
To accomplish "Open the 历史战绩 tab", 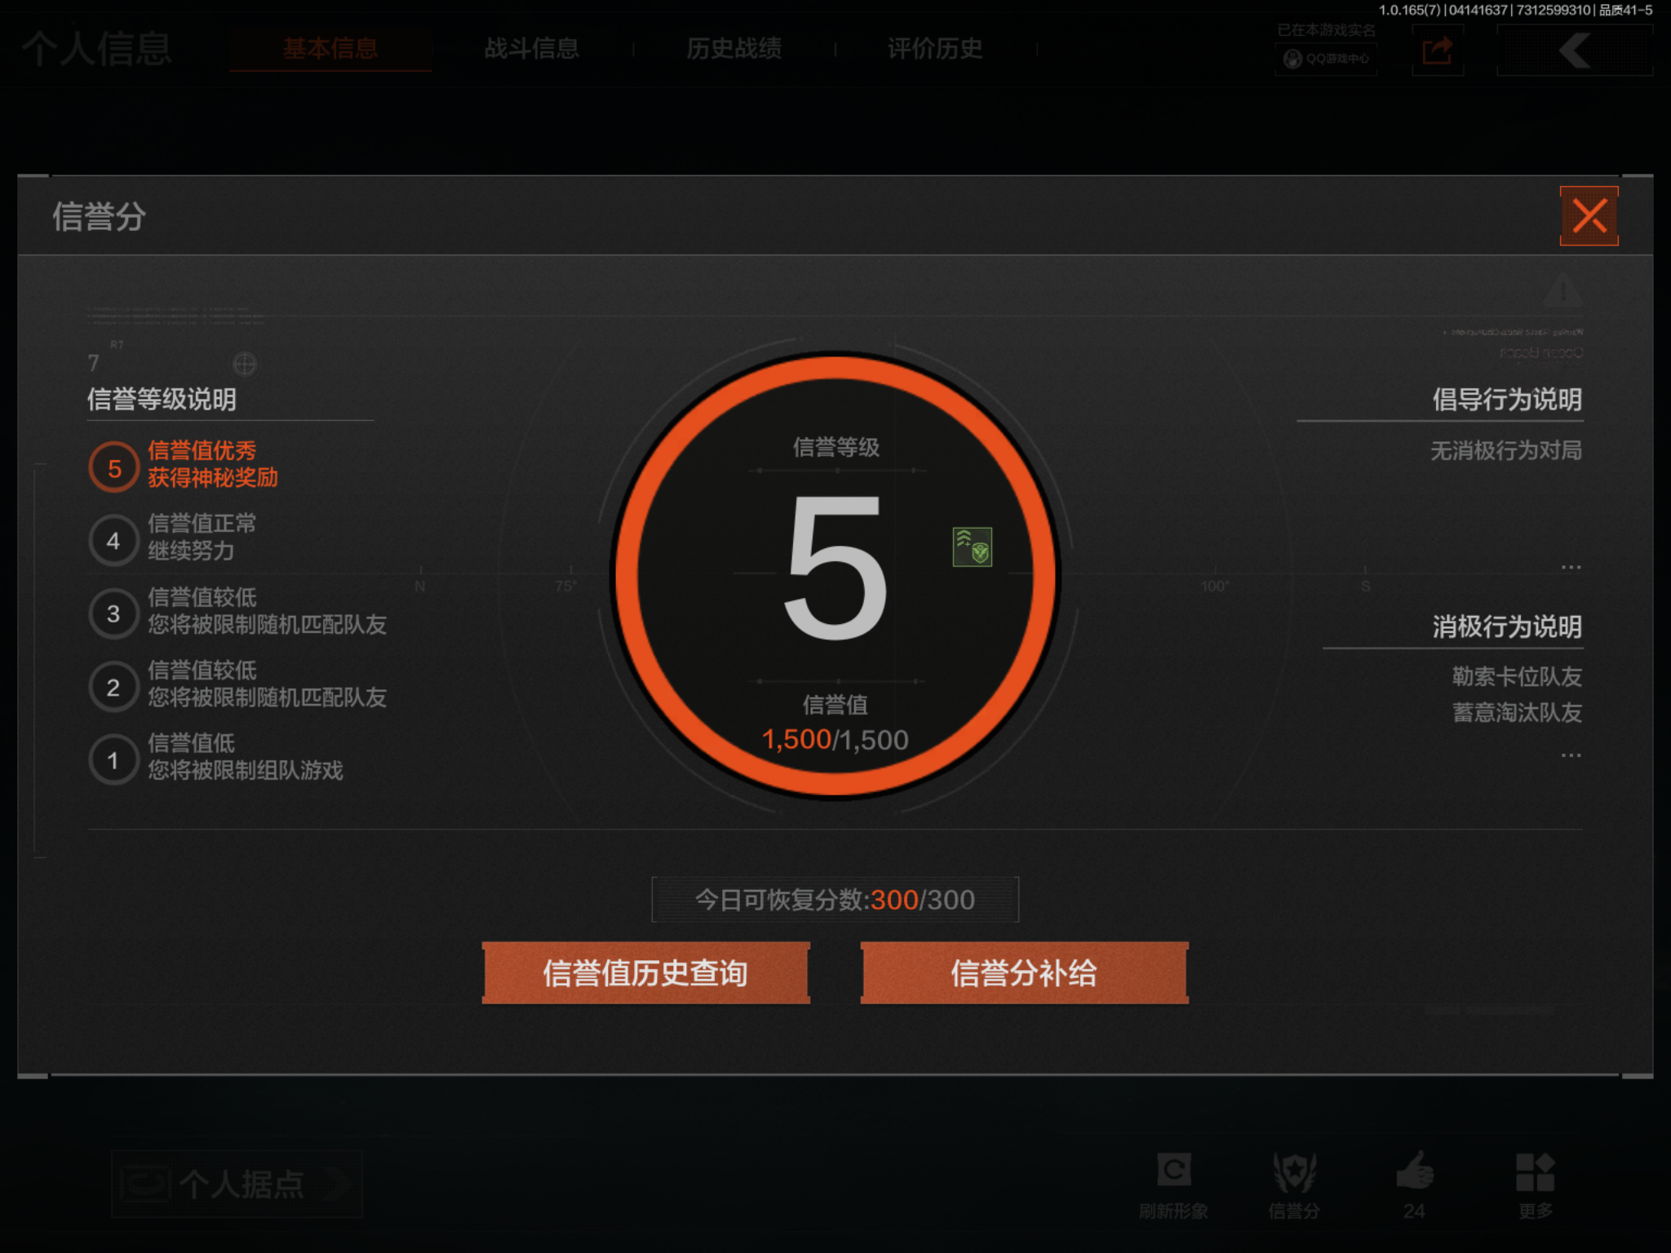I will pos(734,49).
